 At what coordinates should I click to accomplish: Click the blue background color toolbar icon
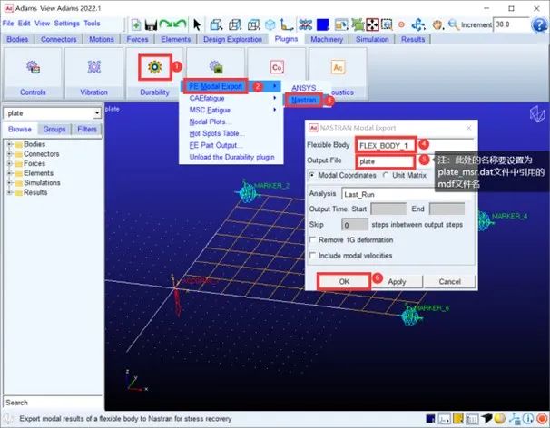pos(322,24)
